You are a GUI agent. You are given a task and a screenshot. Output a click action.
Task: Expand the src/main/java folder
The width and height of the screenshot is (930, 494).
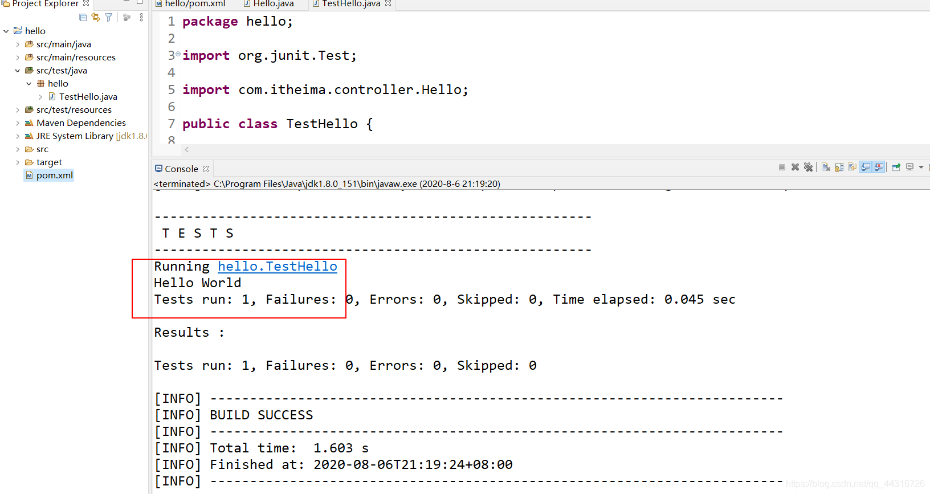pos(18,44)
